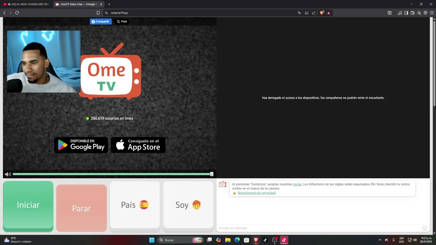Open Task View on taskbar
This screenshot has width=436, height=245.
coord(209,240)
